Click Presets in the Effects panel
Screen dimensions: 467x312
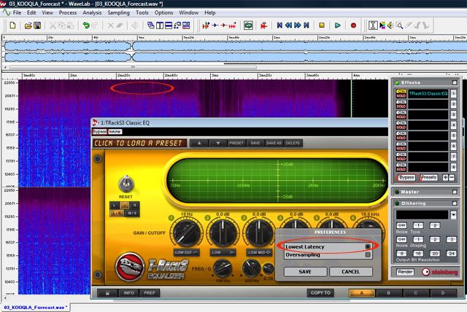point(429,178)
